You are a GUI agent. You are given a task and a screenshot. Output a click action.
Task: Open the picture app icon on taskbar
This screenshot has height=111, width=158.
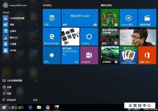point(57,108)
